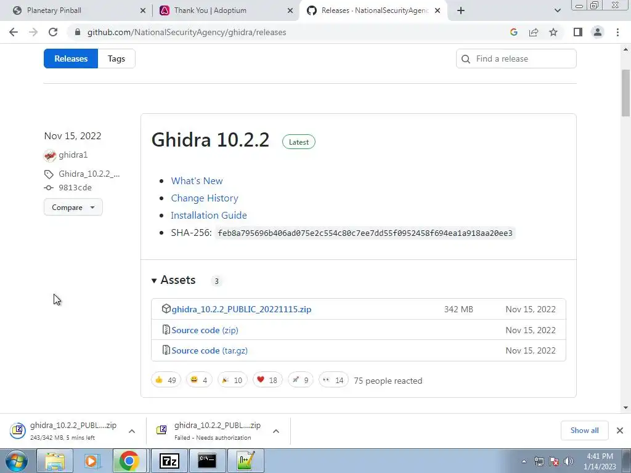
Task: Go back with the browser back arrow
Action: click(x=14, y=32)
